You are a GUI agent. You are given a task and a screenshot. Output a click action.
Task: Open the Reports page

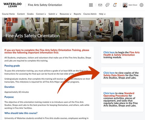[x=77, y=14]
